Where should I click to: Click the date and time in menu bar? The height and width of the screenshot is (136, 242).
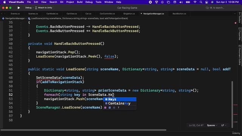tap(227, 2)
